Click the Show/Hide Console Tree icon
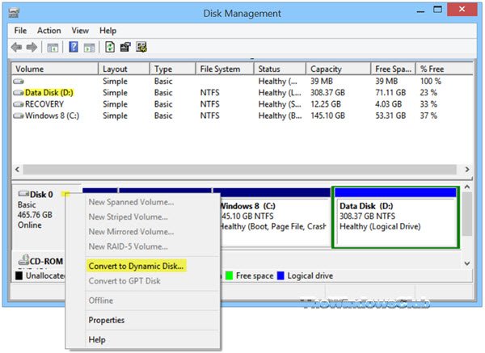Viewport: 485px width, 353px height. click(53, 48)
